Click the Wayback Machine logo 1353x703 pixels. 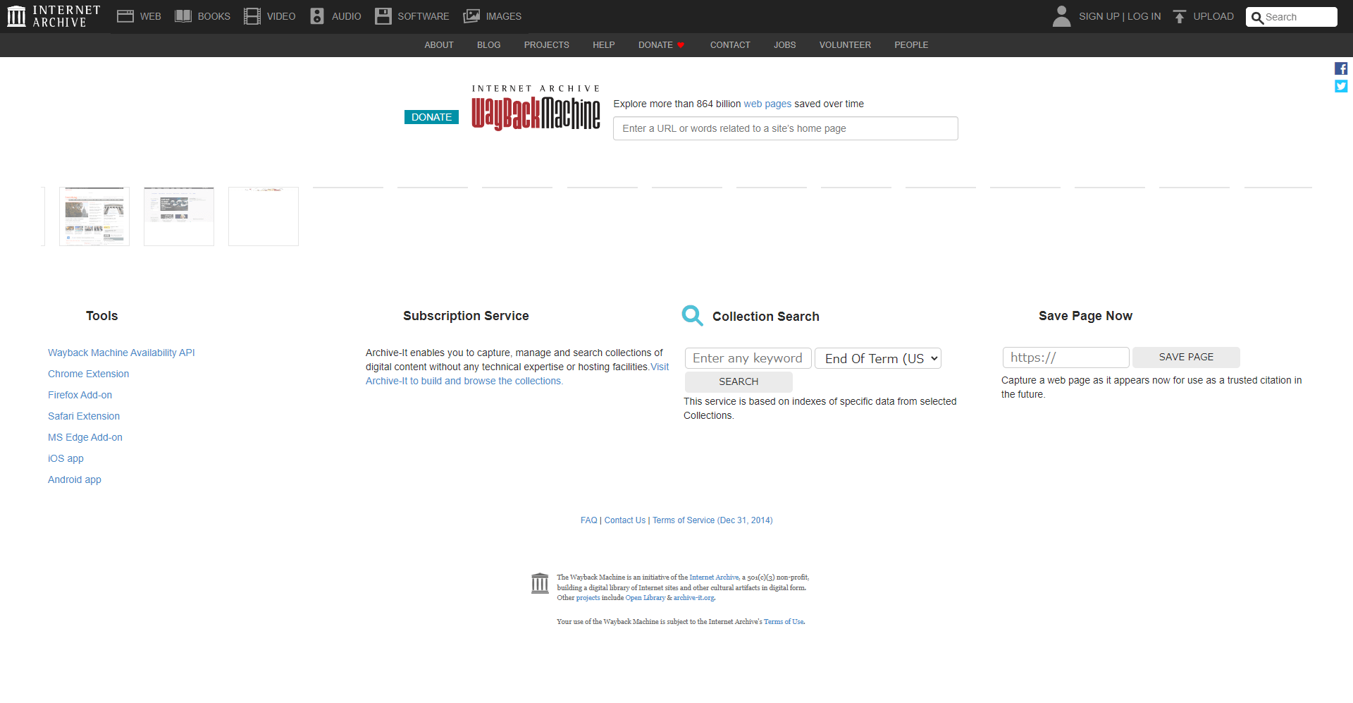click(x=536, y=108)
